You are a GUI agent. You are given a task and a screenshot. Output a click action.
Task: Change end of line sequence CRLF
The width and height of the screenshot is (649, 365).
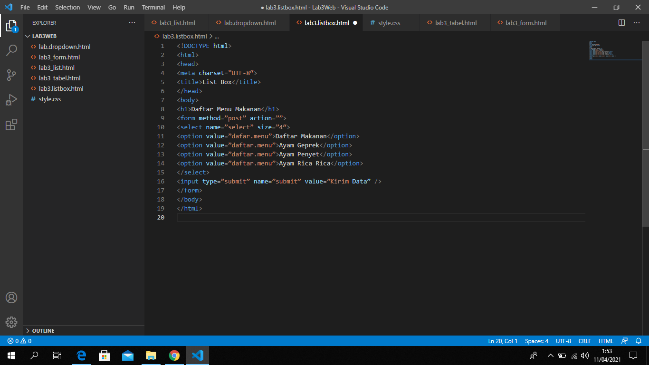[x=585, y=341]
